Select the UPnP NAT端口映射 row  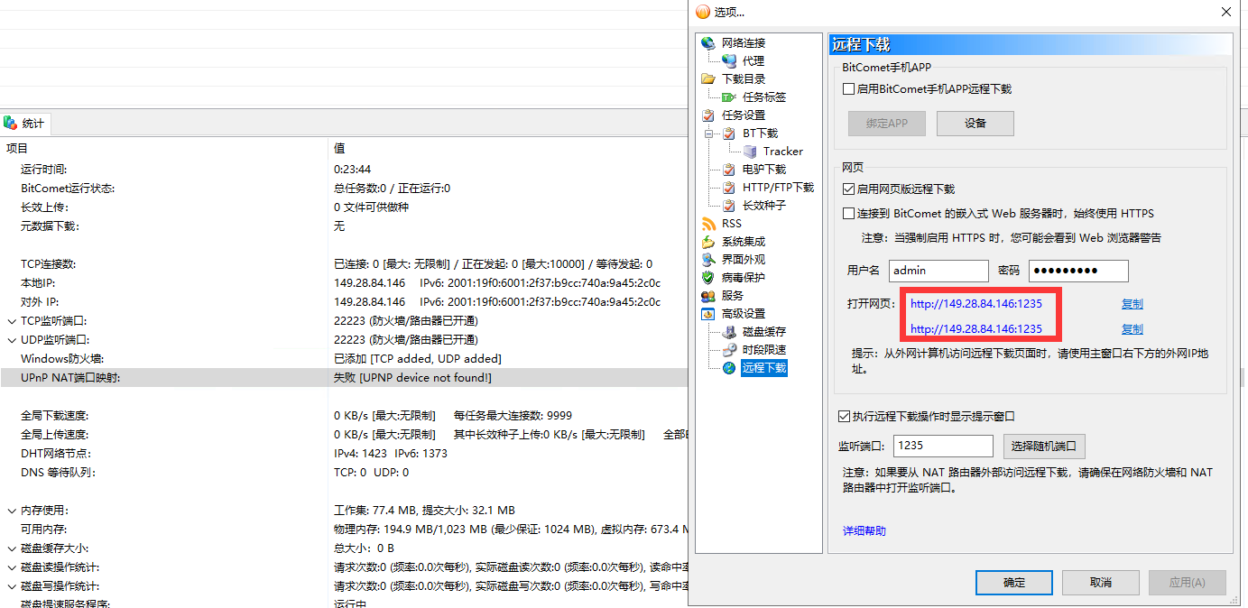point(344,378)
